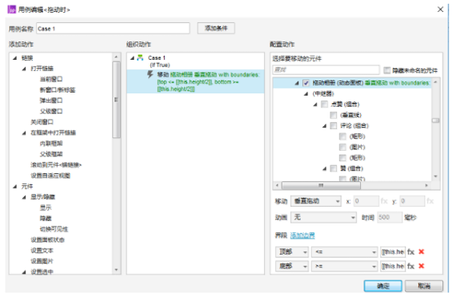Click the widget tree vertical scrollbar thumb
452x300 pixels.
[x=435, y=120]
